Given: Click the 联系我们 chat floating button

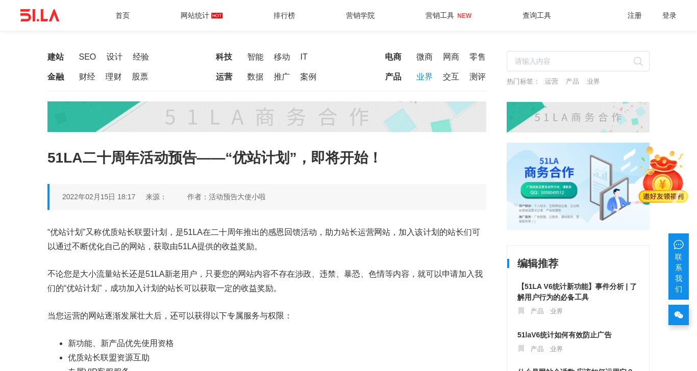Looking at the screenshot, I should [x=679, y=267].
